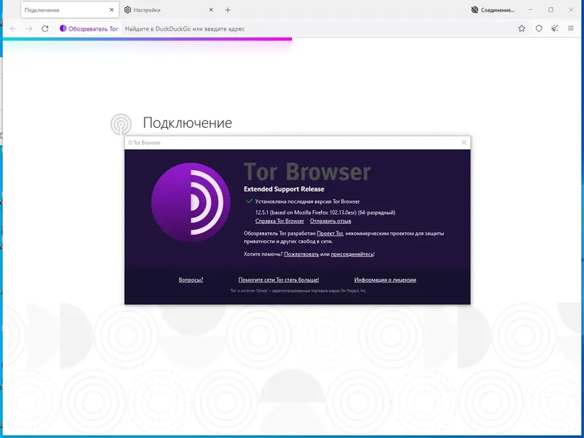Click the New Identity broom icon
Viewport: 584px width, 438px height.
[x=555, y=28]
